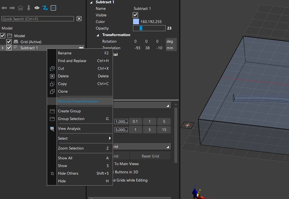Toggle the Subtract 1 tree checkbox
The image size is (289, 199).
(x=9, y=48)
